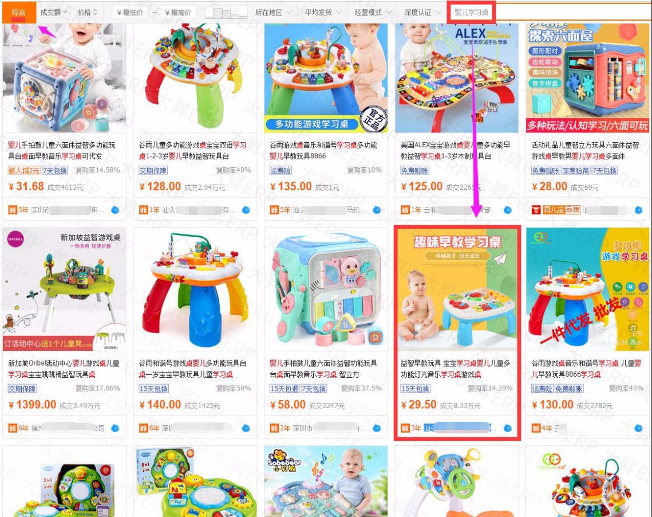Sort results by 成交额

click(x=53, y=13)
